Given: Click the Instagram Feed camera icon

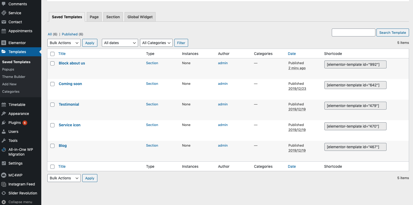Looking at the screenshot, I should coord(4,184).
